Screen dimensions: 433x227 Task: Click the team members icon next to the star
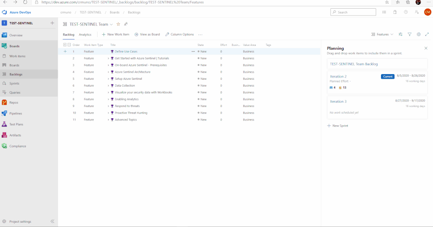(126, 24)
